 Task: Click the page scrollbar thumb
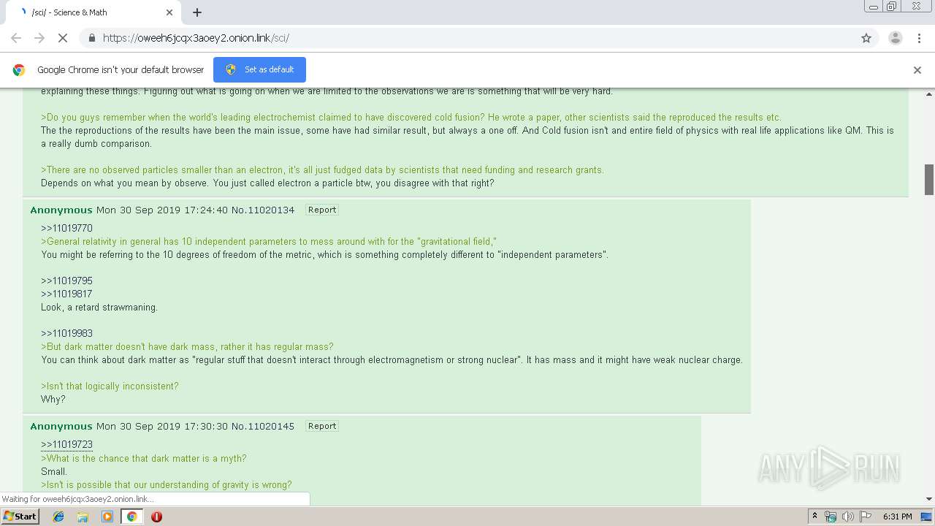929,180
